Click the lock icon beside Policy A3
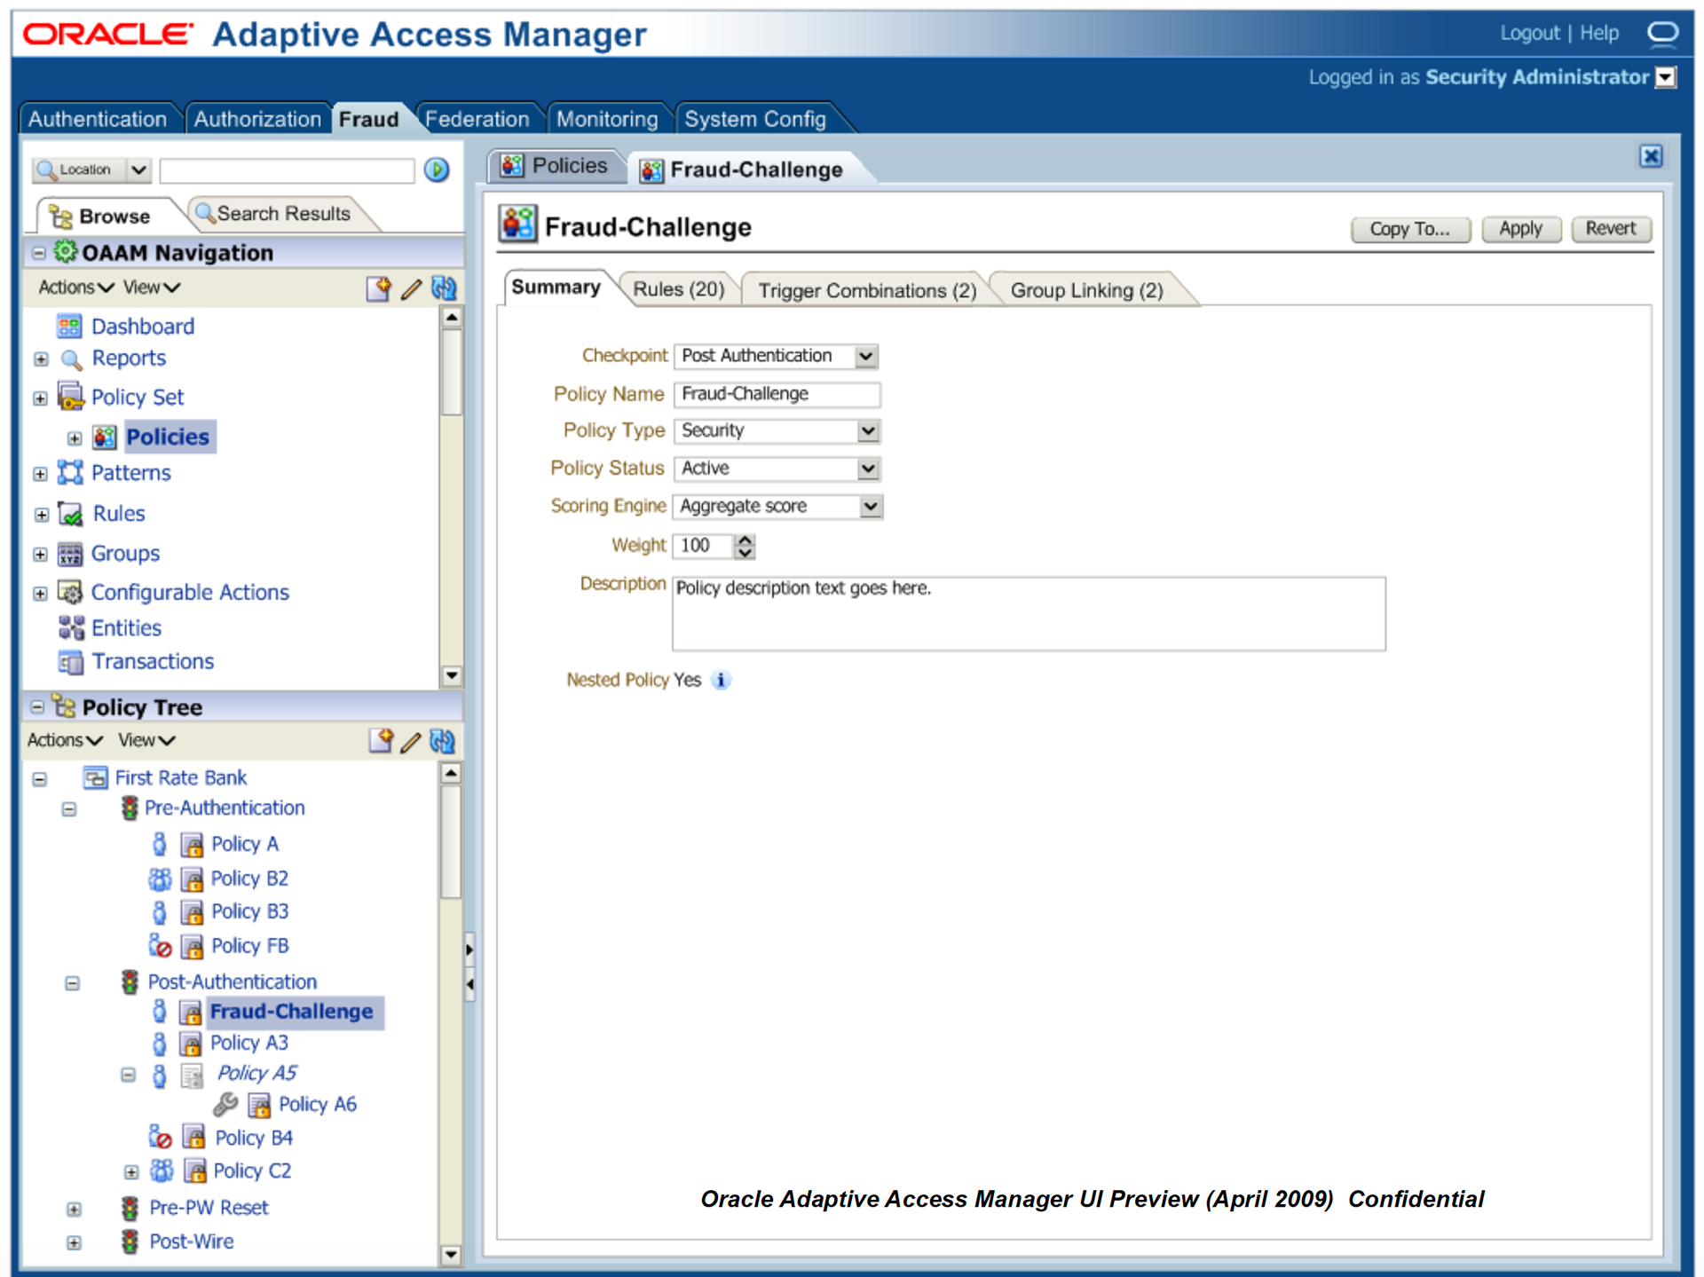The width and height of the screenshot is (1704, 1277). [x=192, y=1044]
